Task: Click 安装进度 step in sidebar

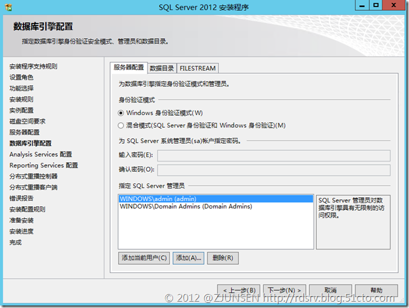Action: click(x=22, y=231)
